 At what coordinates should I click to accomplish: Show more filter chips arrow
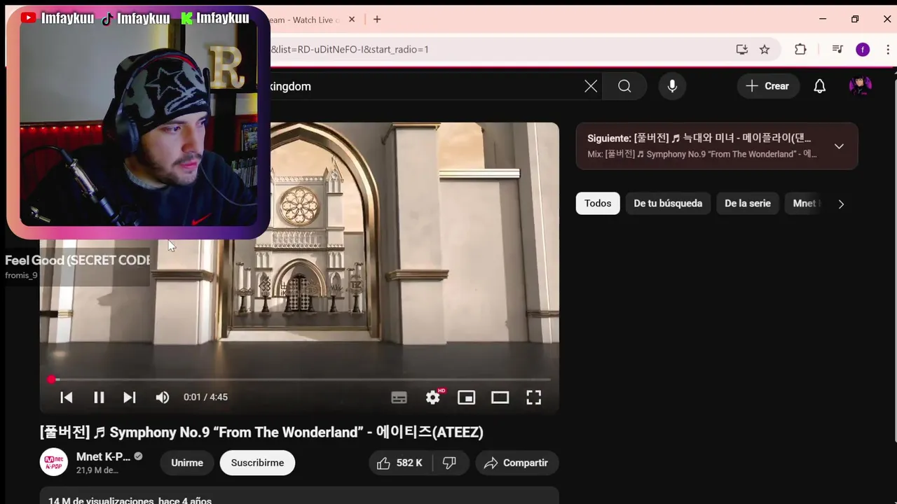pos(841,204)
